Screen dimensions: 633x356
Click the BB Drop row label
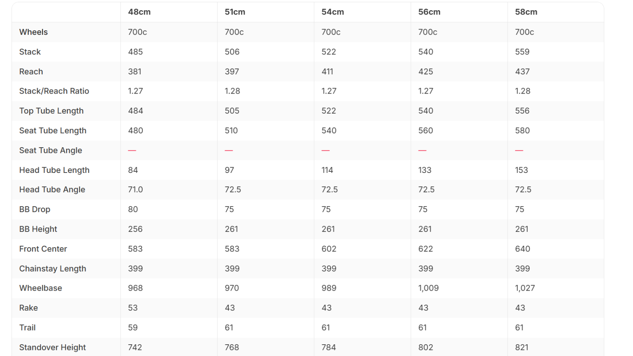click(35, 209)
